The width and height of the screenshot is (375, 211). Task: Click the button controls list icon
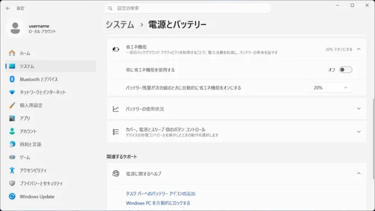coord(116,132)
